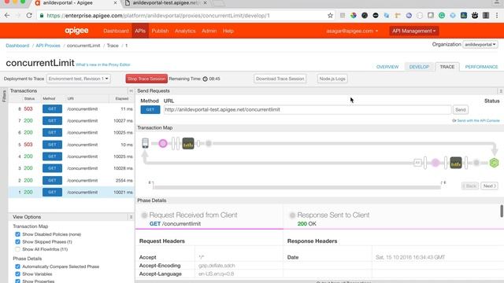Click the Phase Details vertical scrollbar
Image resolution: width=504 pixels, height=283 pixels.
click(x=502, y=211)
